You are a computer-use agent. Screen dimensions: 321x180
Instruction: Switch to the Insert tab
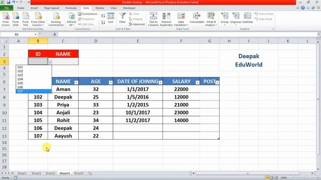click(34, 8)
